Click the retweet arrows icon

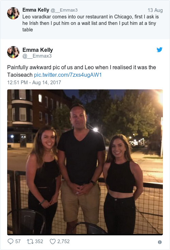click(30, 241)
